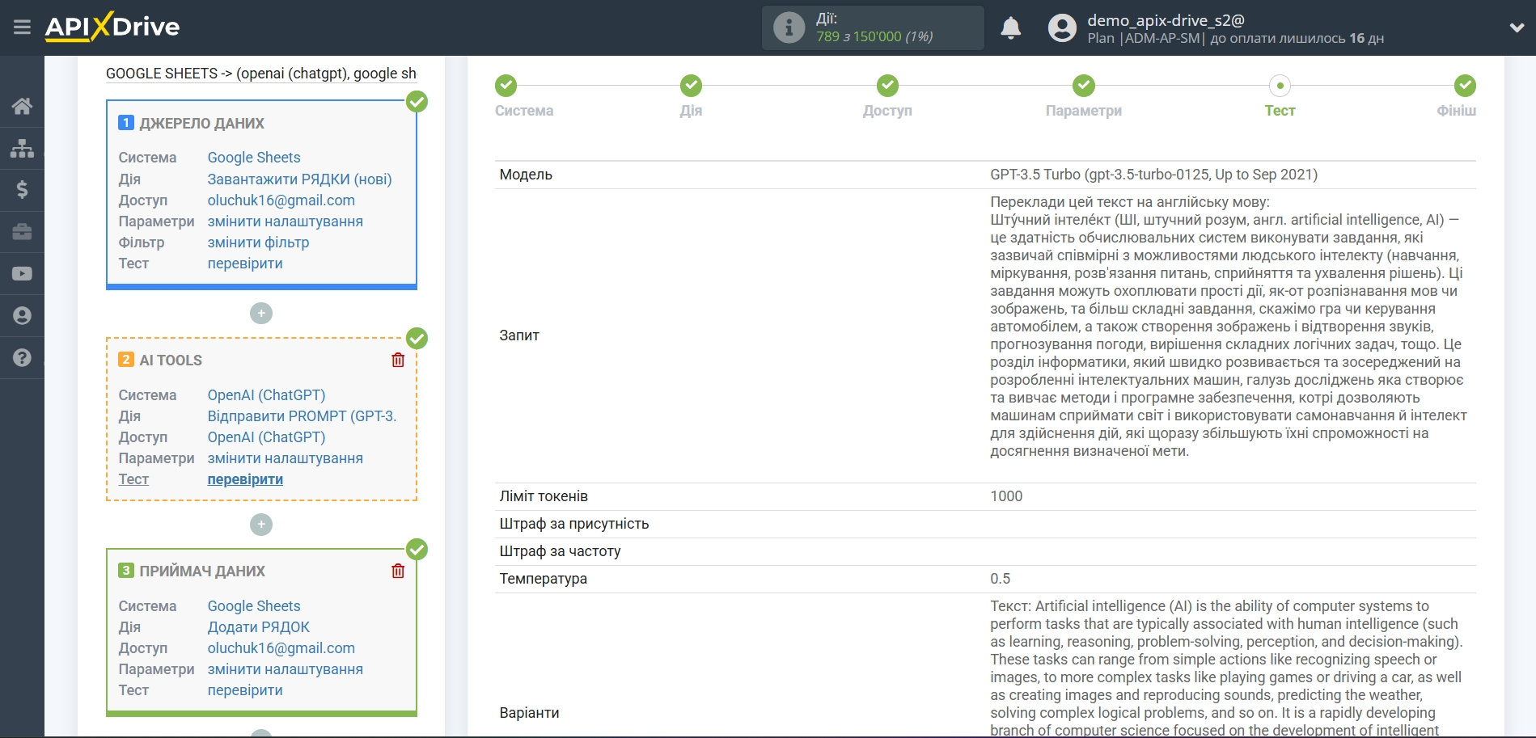This screenshot has width=1536, height=738.
Task: Open the hamburger menu
Action: point(22,27)
